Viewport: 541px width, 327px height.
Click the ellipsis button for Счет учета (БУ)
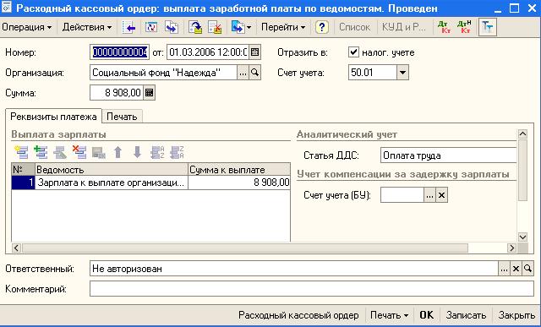[x=430, y=195]
